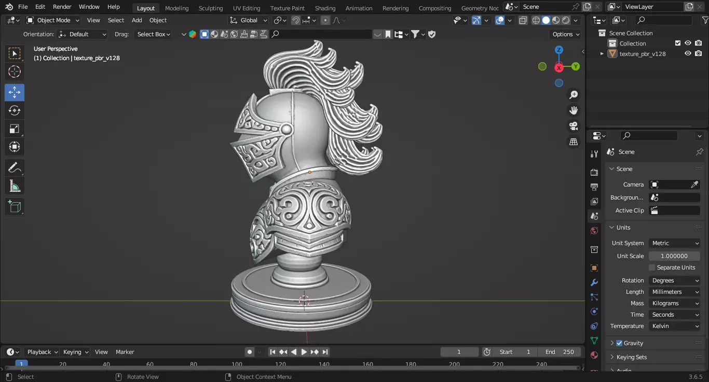Open the Unit System Metric dropdown
This screenshot has width=709, height=382.
(675, 243)
